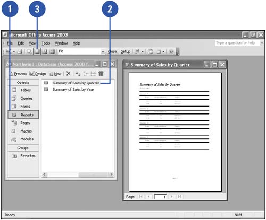This screenshot has width=266, height=220.
Task: Go to the next page of the preview
Action: pos(171,197)
